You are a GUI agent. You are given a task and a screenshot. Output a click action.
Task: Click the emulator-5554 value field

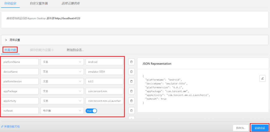(104, 72)
